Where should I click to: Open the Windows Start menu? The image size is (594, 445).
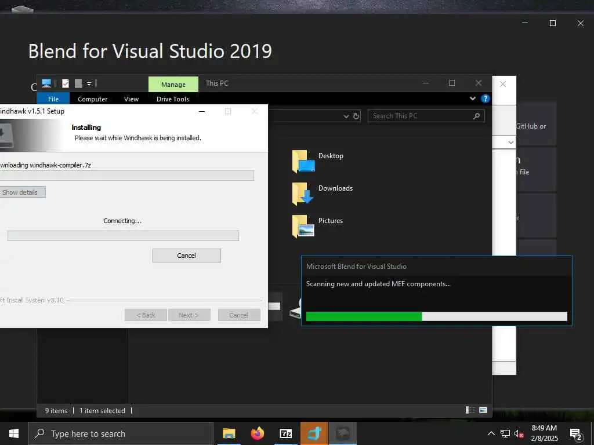pyautogui.click(x=14, y=433)
